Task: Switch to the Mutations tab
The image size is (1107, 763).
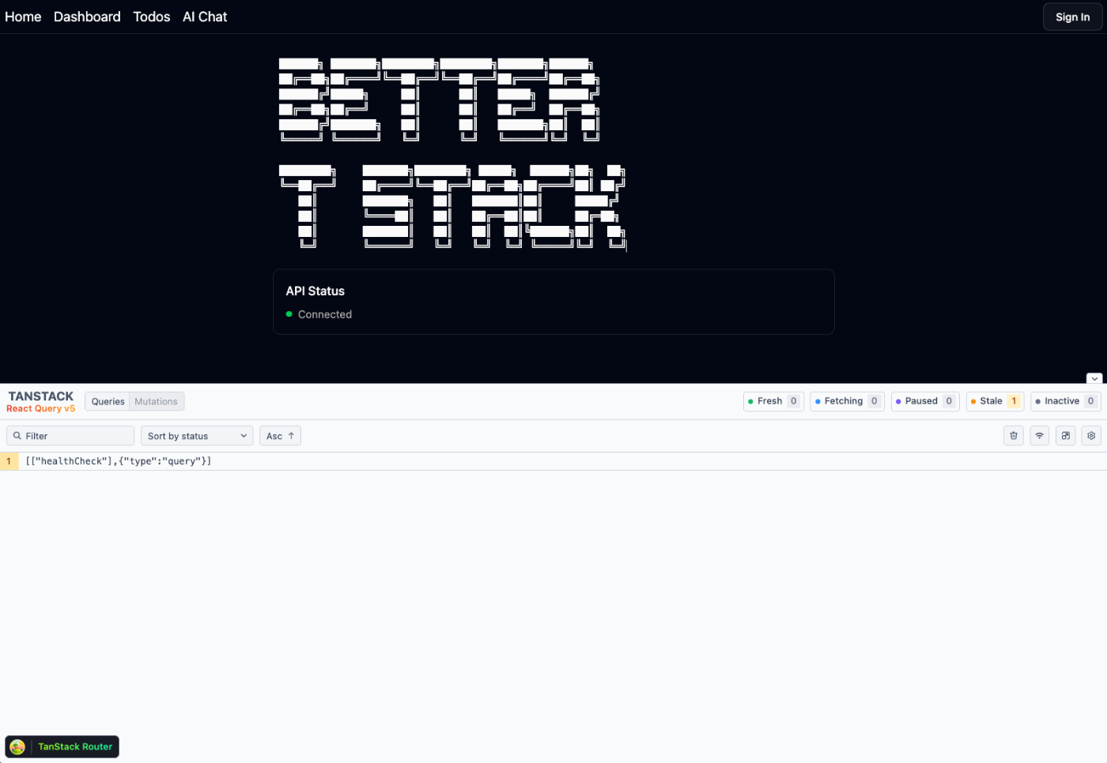Action: (x=156, y=401)
